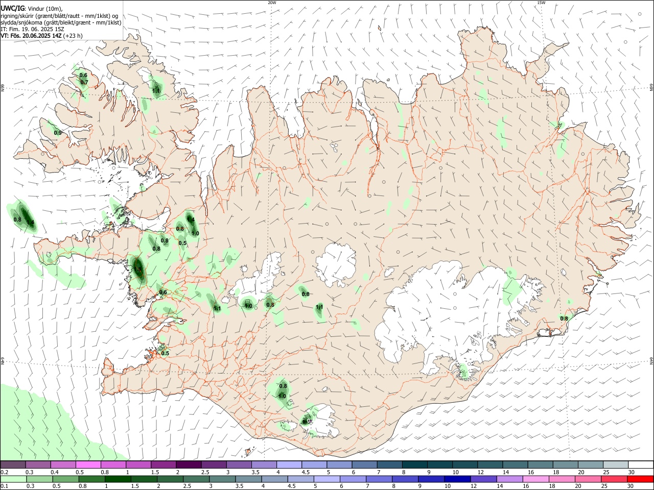Click the 'rigning/skúrir' legend description line
Image resolution: width=654 pixels, height=490 pixels.
(59, 16)
